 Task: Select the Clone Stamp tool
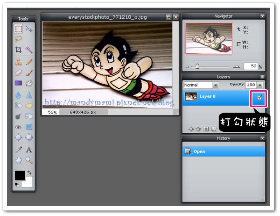coord(19,62)
